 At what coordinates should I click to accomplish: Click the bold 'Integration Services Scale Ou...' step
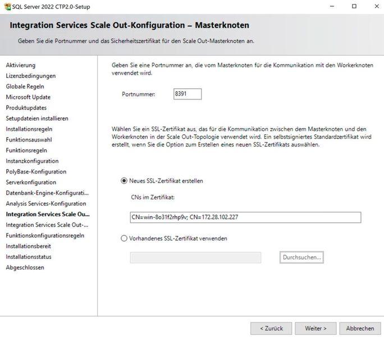click(48, 214)
